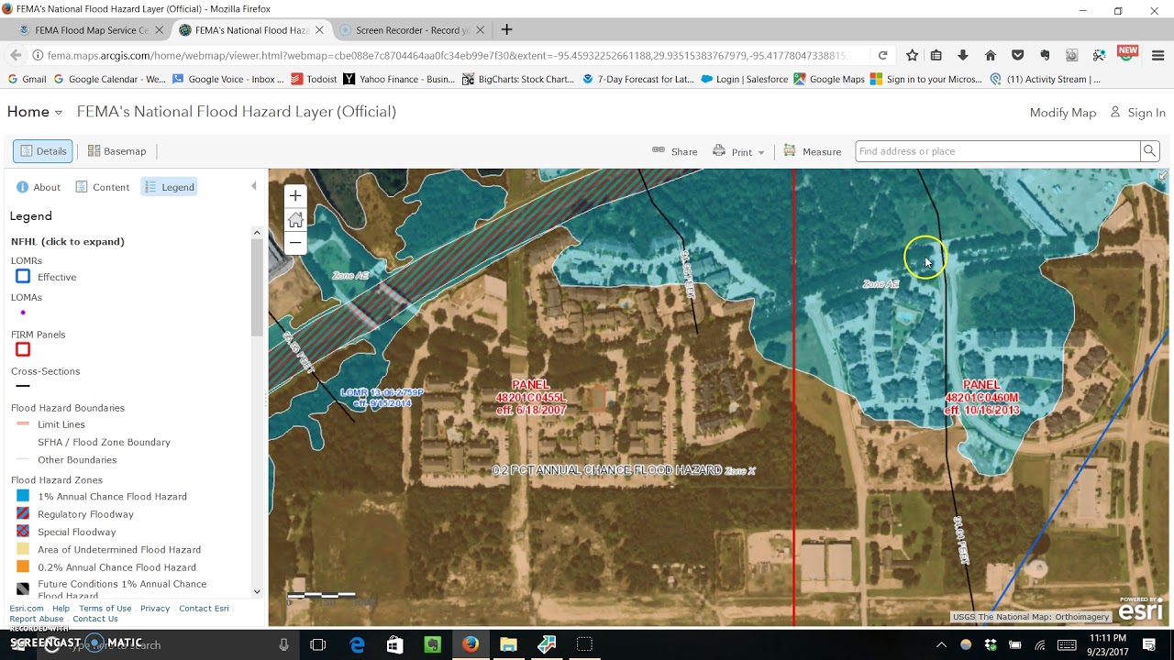Open the Privacy footer link
The height and width of the screenshot is (660, 1174).
[x=155, y=609]
